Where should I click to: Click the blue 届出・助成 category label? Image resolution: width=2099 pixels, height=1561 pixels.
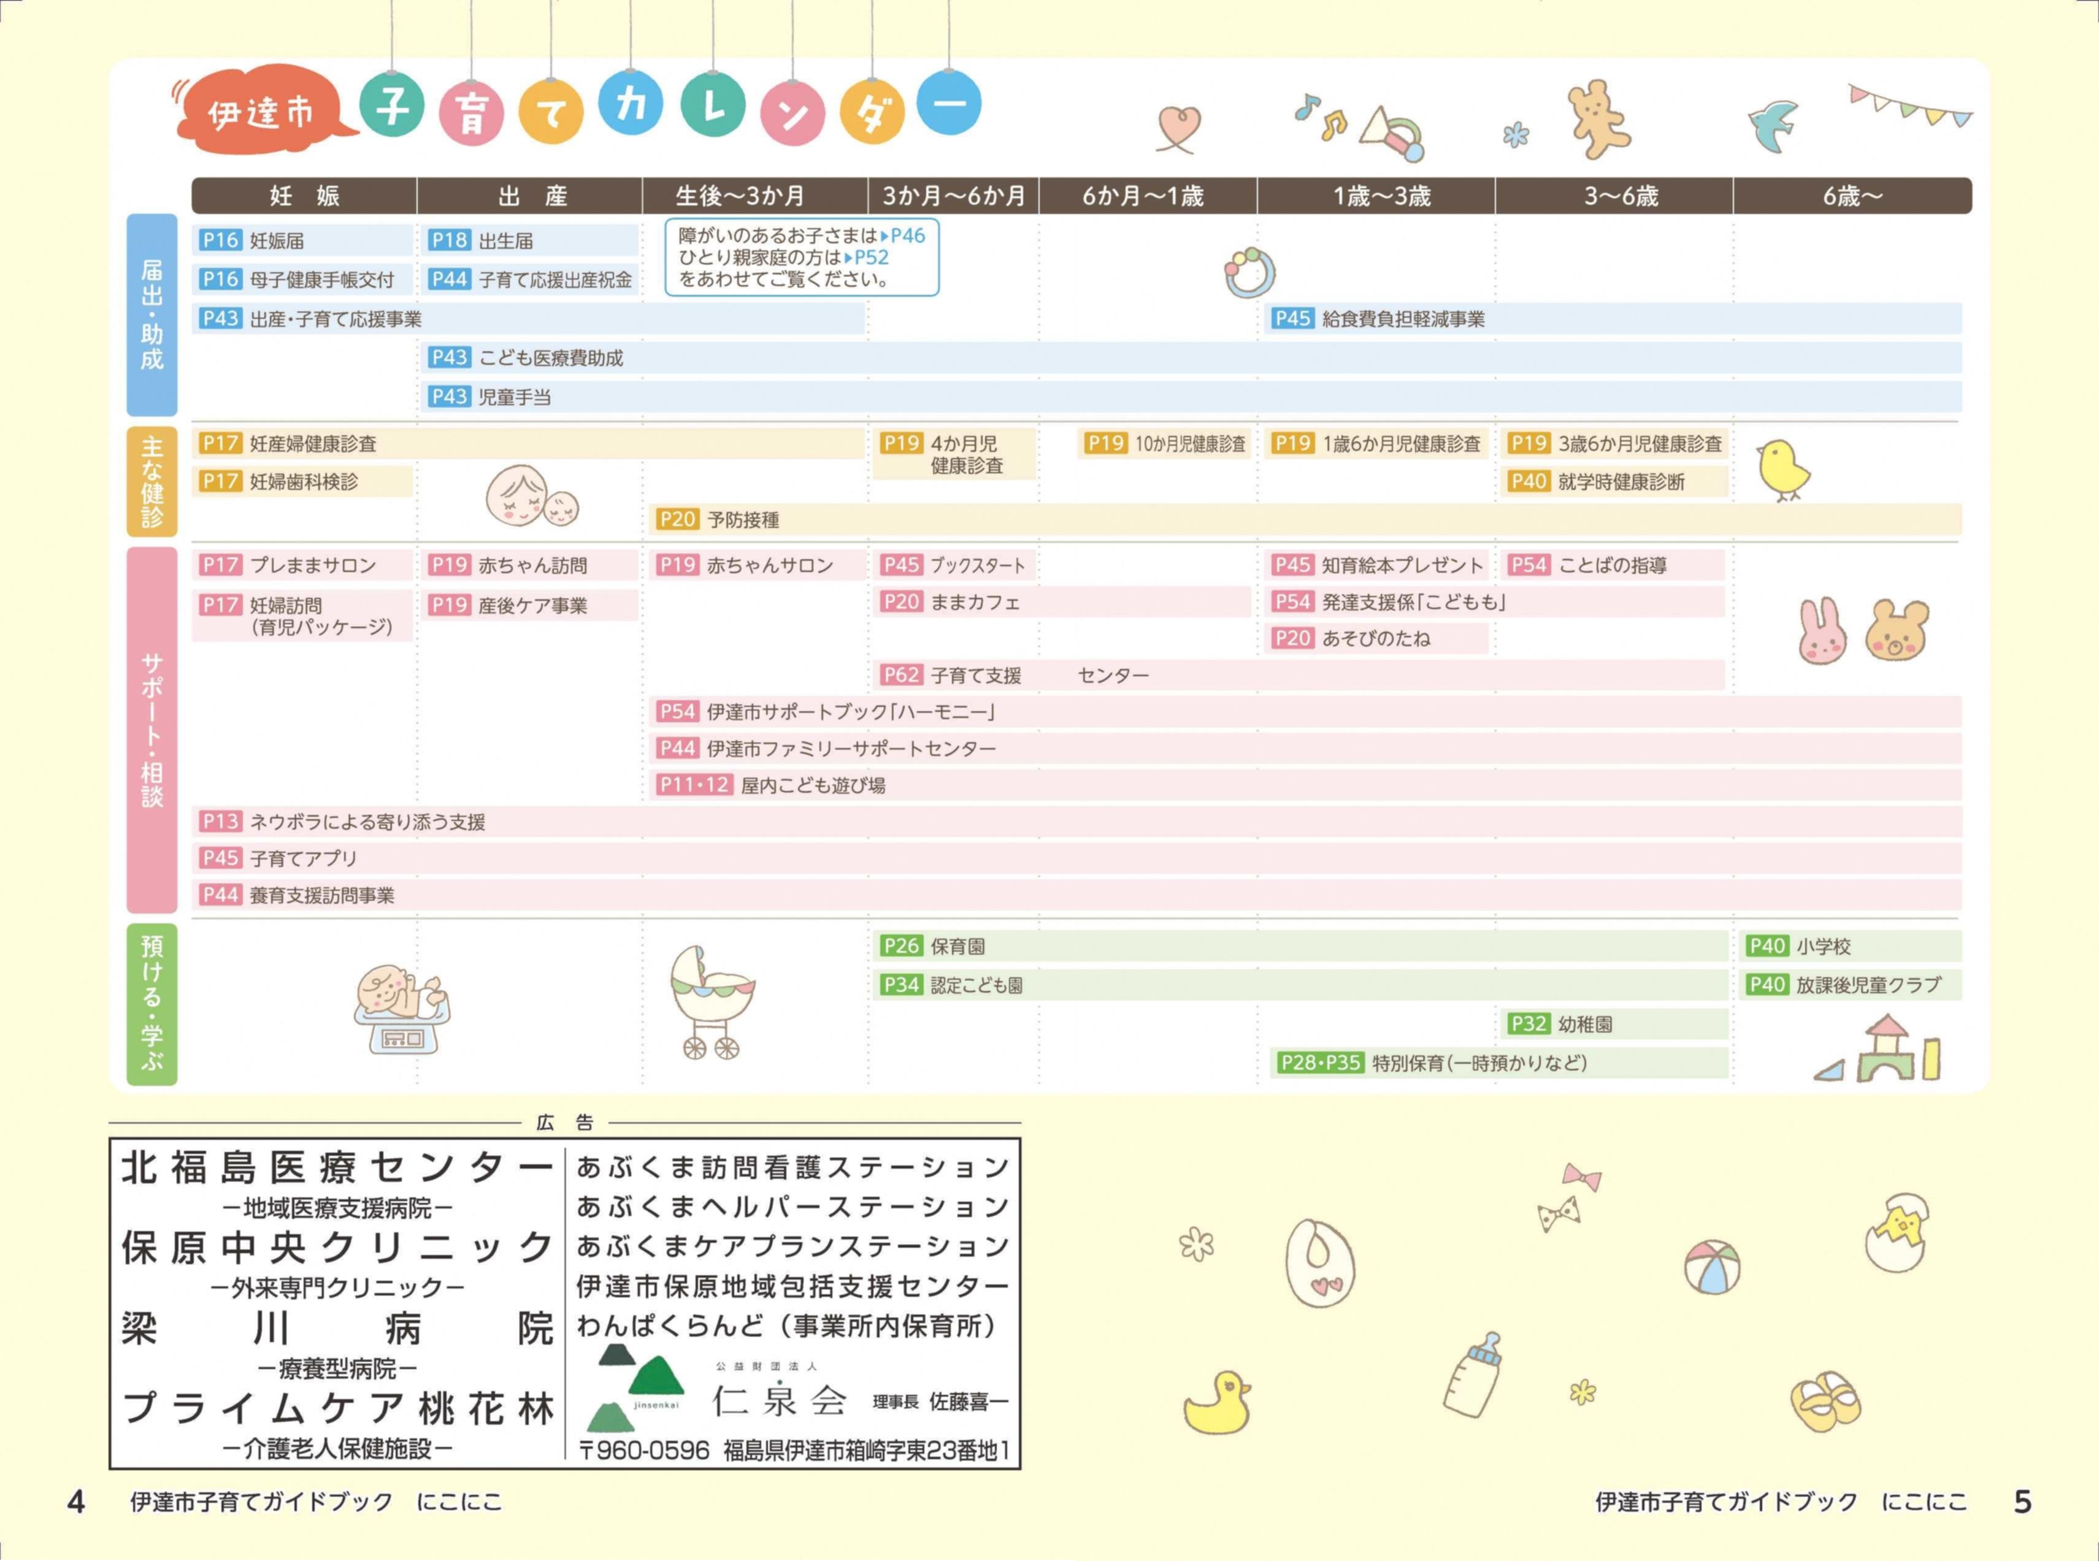(x=152, y=315)
